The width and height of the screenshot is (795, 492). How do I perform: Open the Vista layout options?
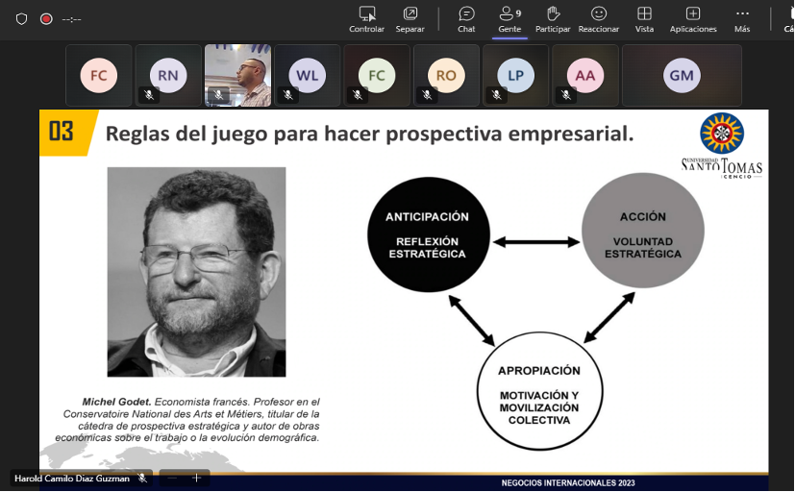[x=644, y=14]
